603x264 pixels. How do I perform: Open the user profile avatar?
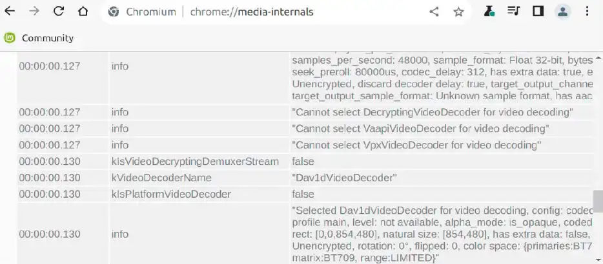562,12
